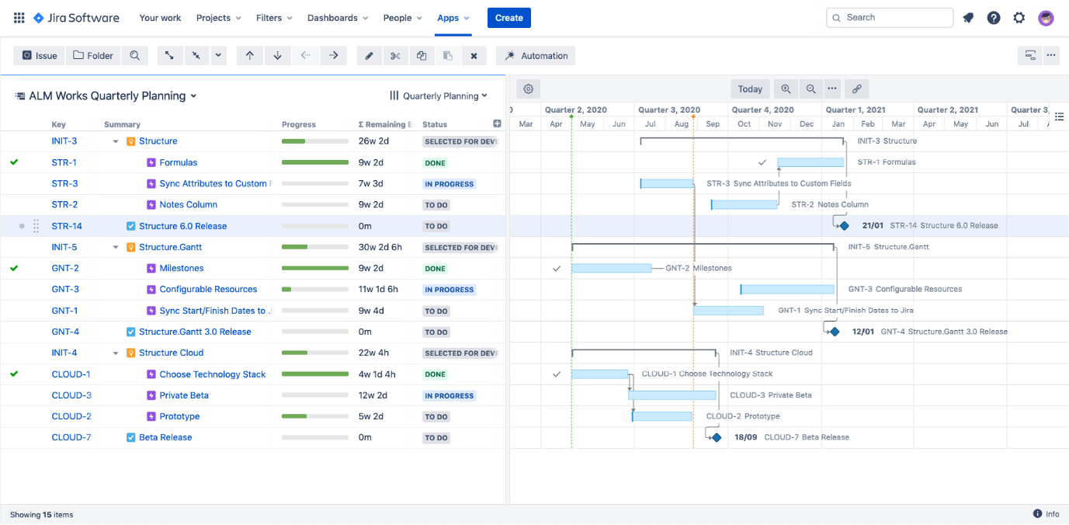This screenshot has height=525, width=1069.
Task: Click the CLOUD-7 Beta Release milestone diamond
Action: [717, 437]
